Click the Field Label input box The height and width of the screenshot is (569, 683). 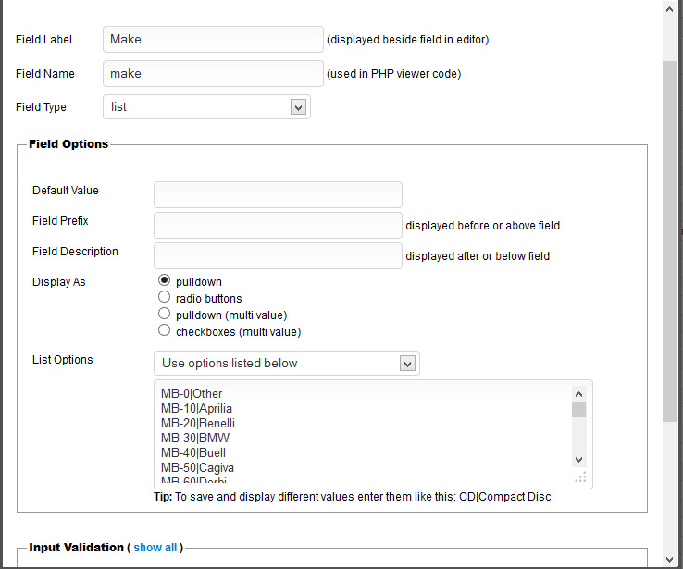213,40
